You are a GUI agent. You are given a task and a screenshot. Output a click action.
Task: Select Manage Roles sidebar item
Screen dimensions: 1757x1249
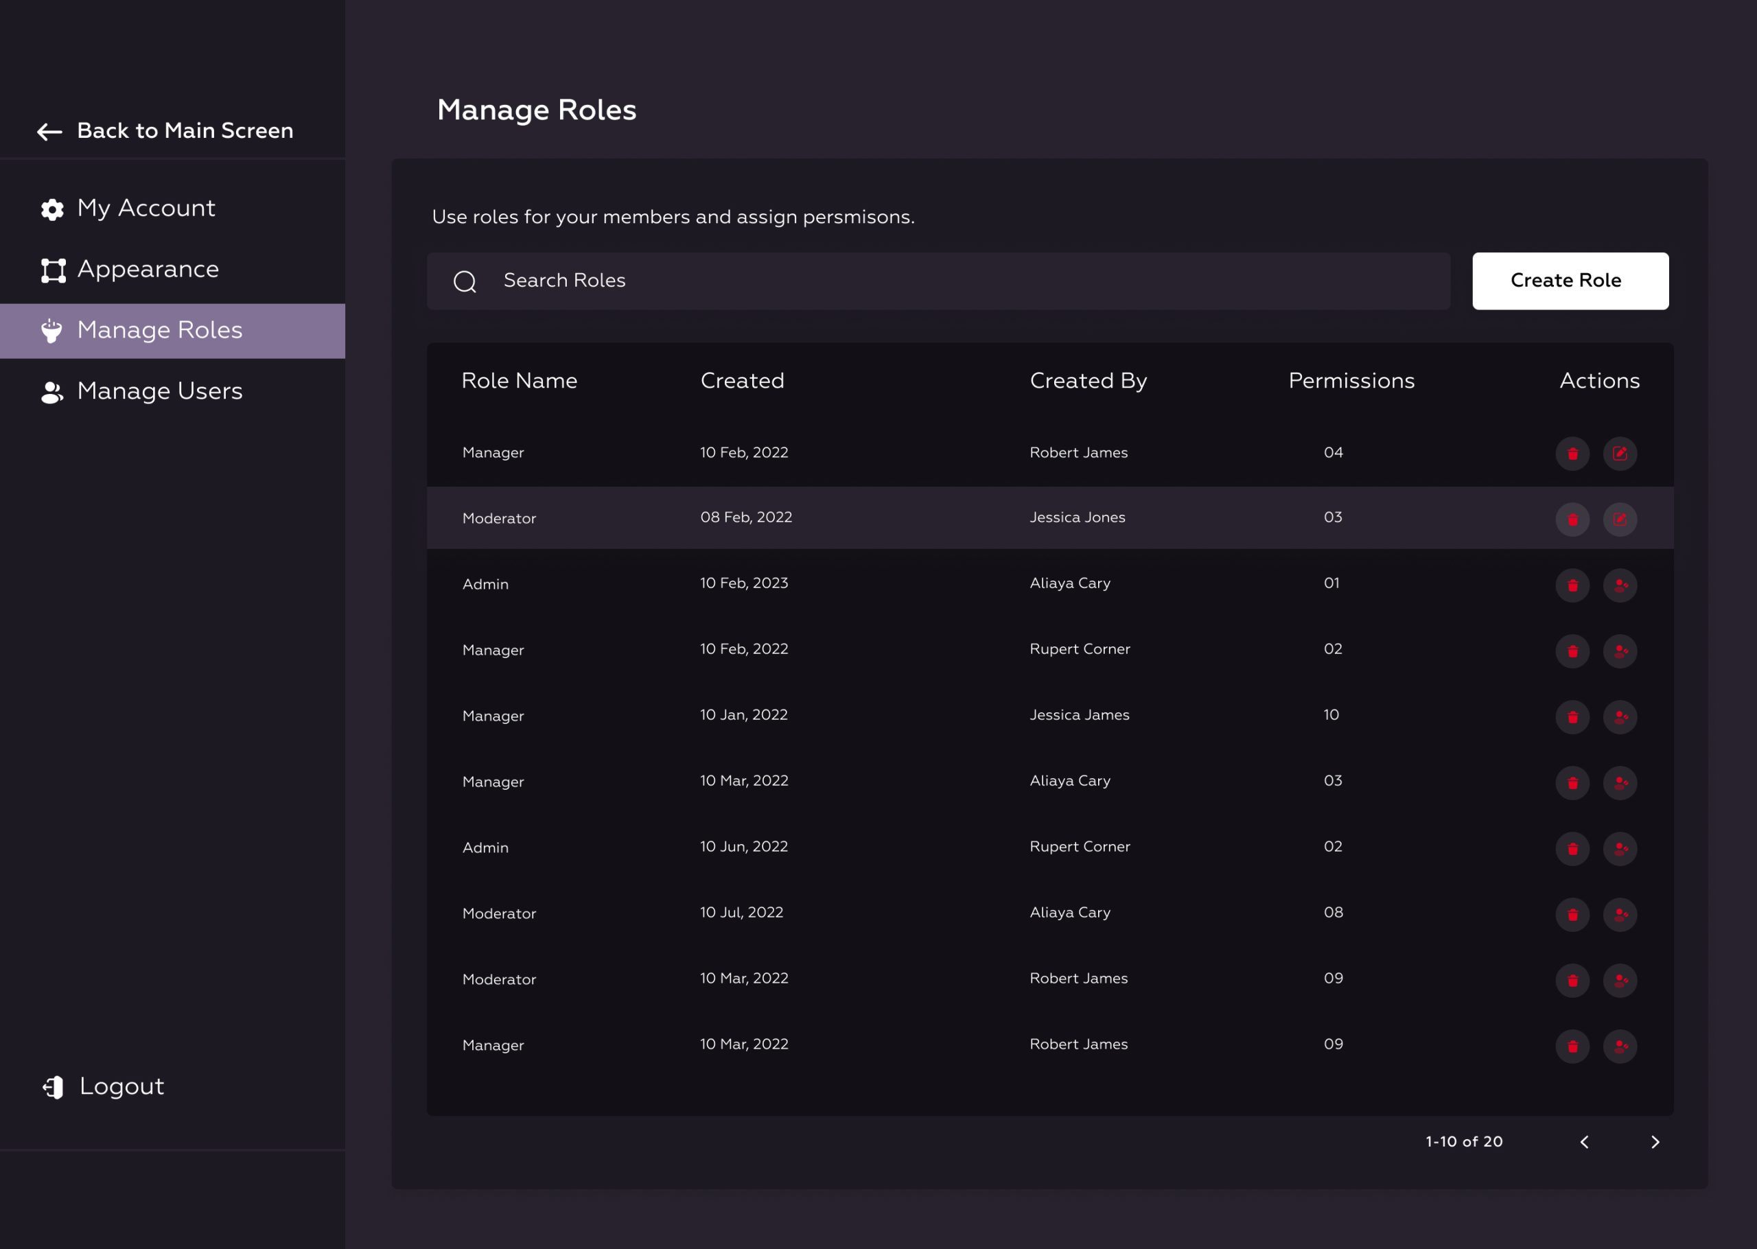click(159, 331)
